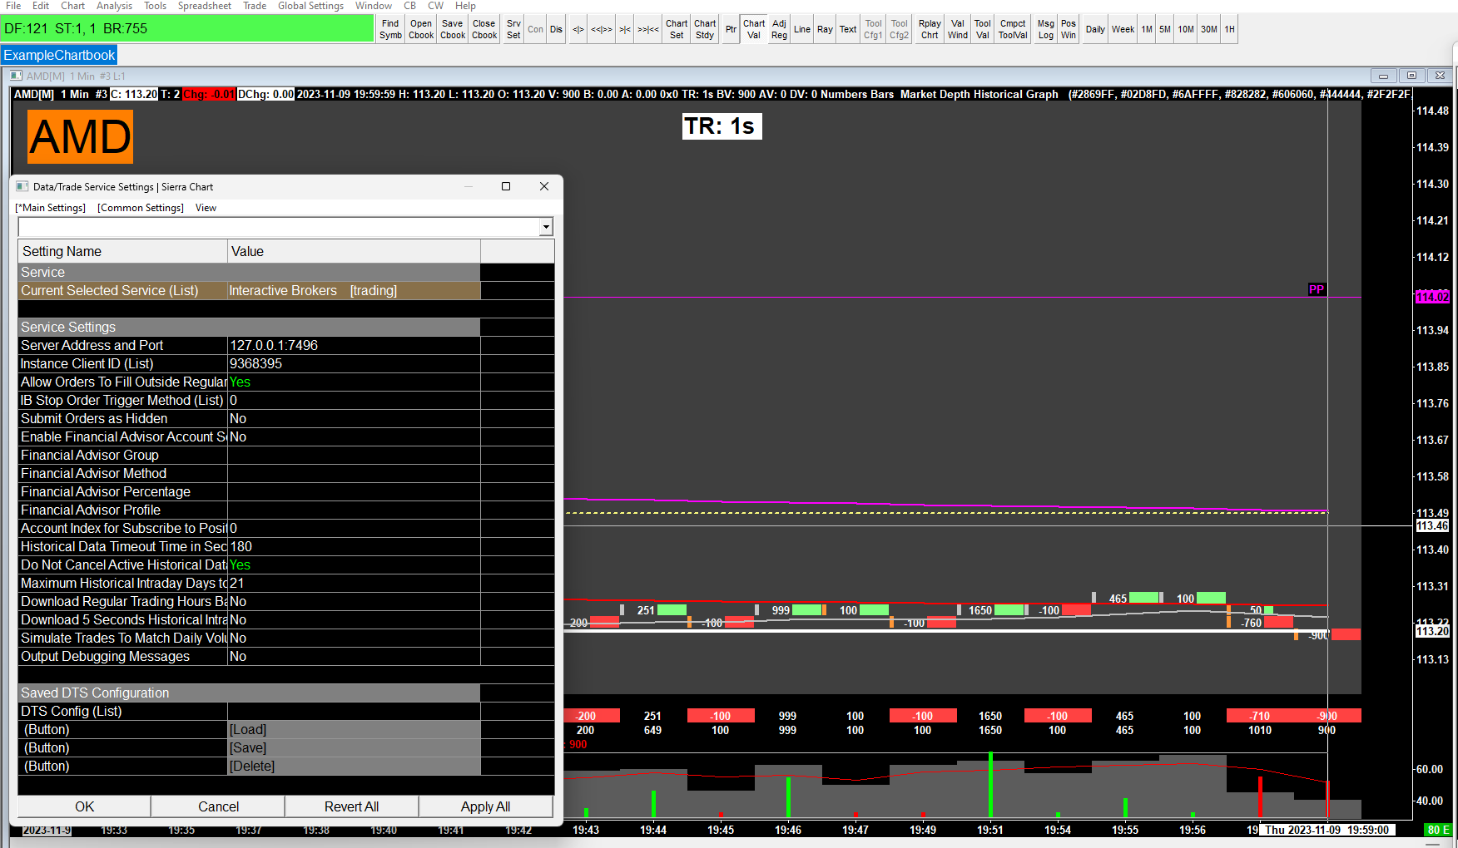Click Close Cbook in the toolbar
1458x848 pixels.
484,29
